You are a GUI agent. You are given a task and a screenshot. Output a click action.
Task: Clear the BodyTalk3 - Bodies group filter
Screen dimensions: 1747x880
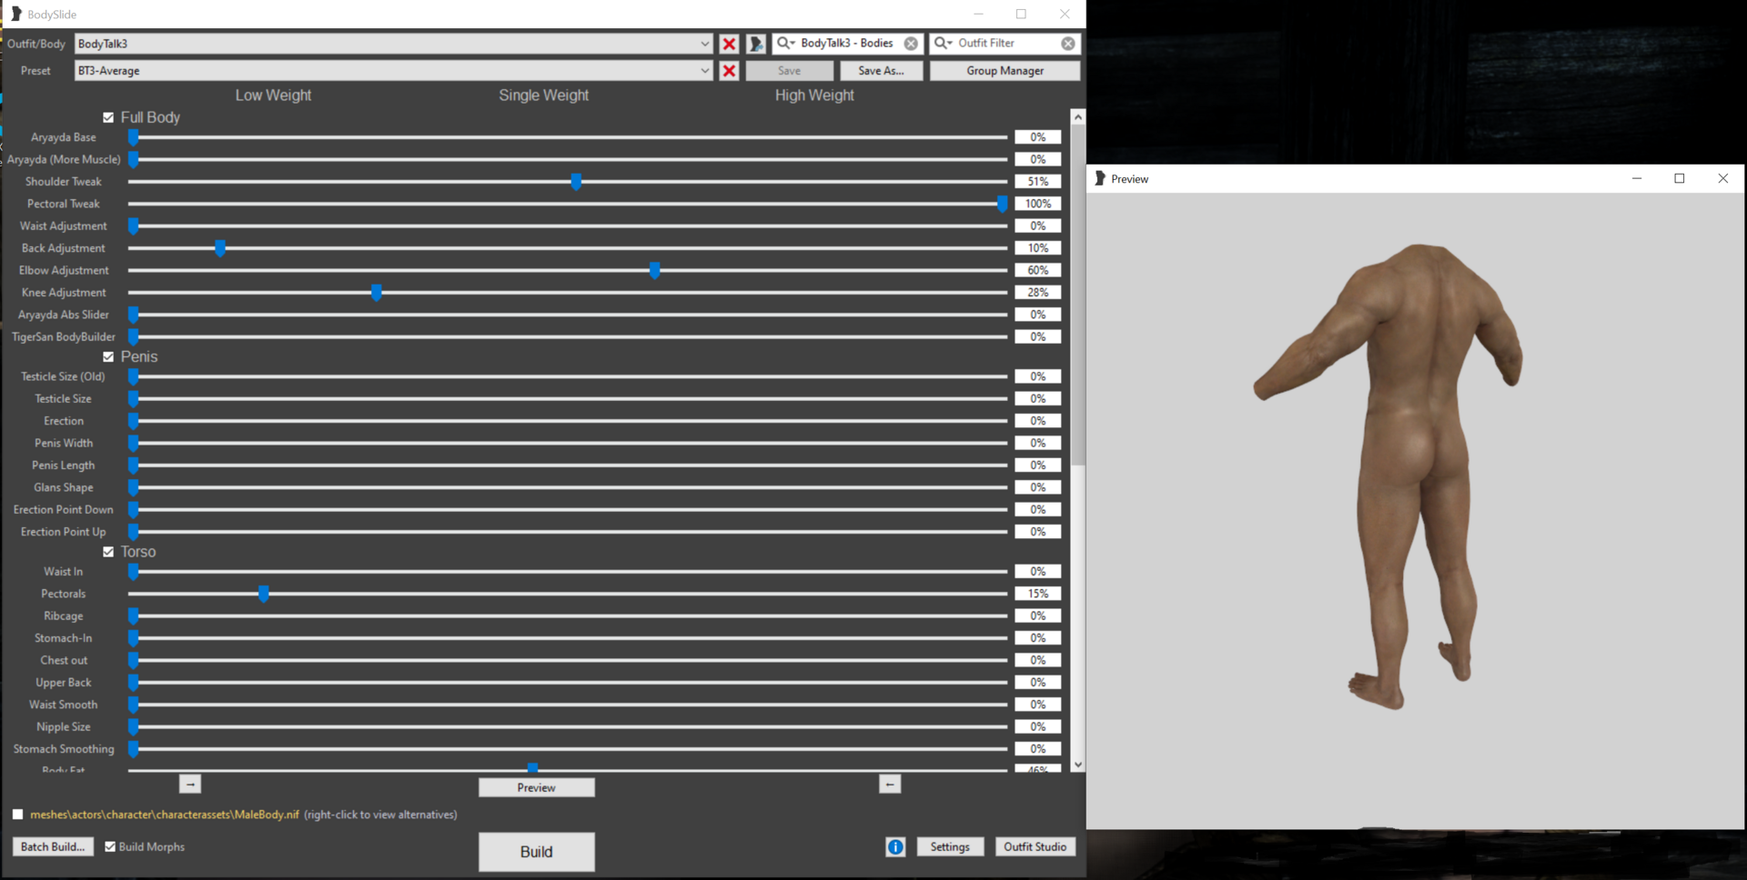click(x=911, y=43)
